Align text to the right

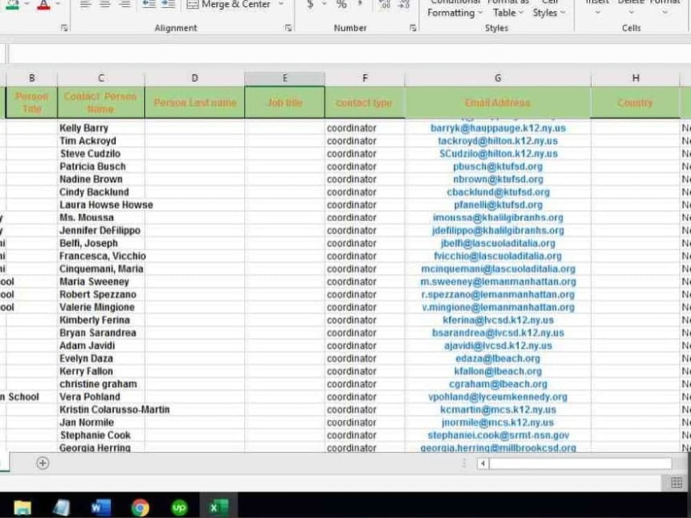pos(124,4)
